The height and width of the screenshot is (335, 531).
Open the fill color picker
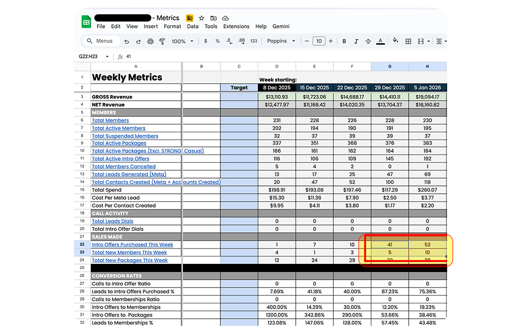(394, 41)
